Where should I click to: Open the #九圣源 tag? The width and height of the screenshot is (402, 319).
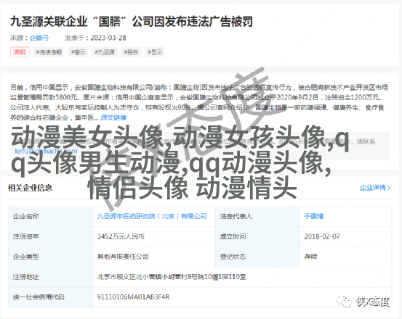[x=105, y=52]
